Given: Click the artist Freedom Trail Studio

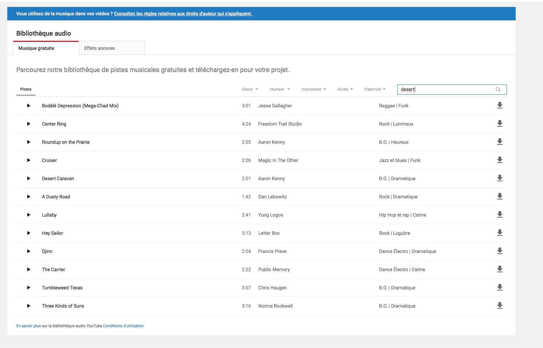Looking at the screenshot, I should (x=280, y=124).
